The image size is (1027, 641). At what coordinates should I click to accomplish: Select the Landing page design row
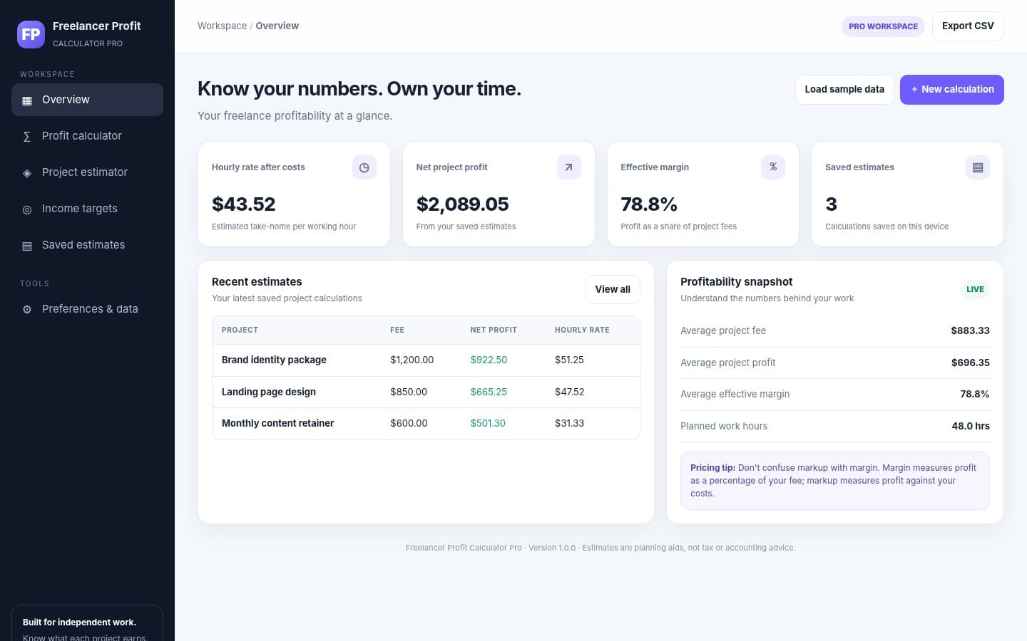coord(426,392)
